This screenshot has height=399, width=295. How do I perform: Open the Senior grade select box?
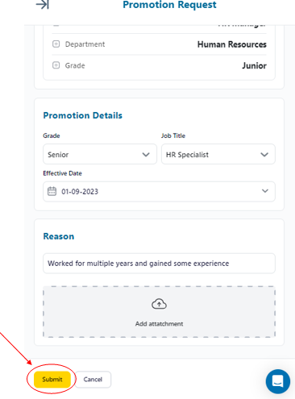[100, 154]
